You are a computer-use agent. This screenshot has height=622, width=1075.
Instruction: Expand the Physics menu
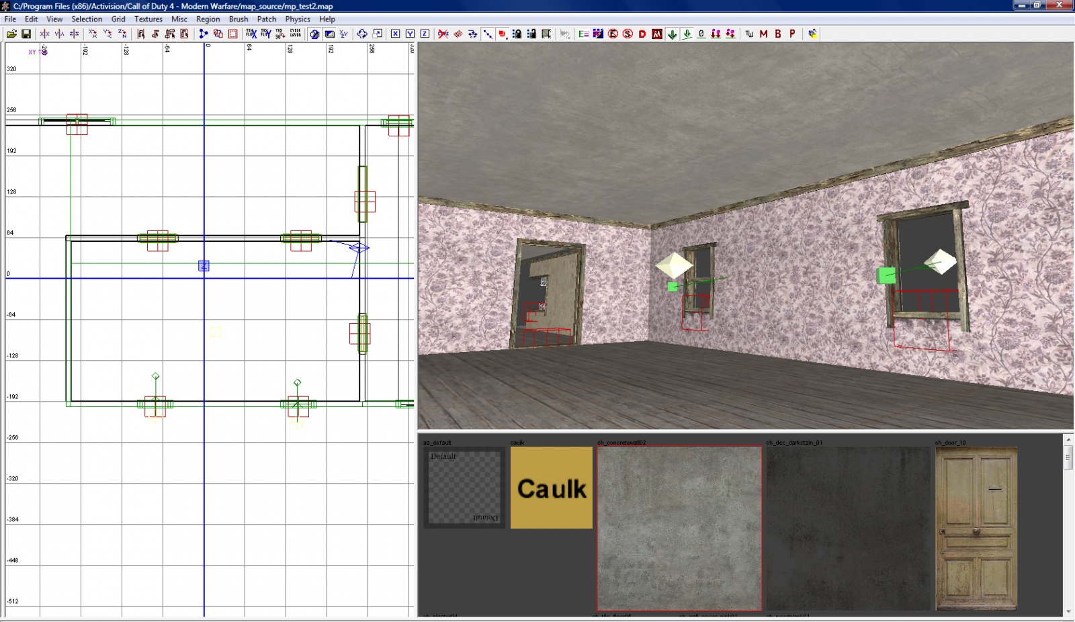coord(297,19)
